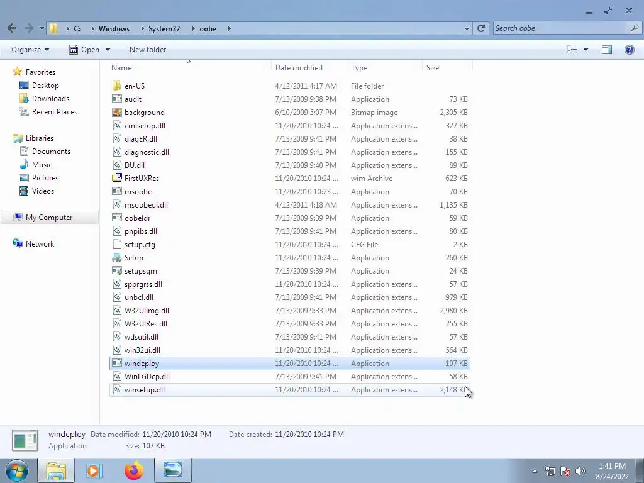Select Windows in the address breadcrumb
644x483 pixels.
click(114, 29)
